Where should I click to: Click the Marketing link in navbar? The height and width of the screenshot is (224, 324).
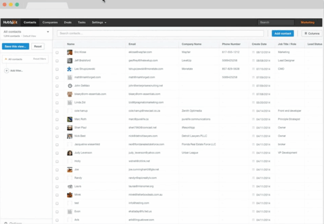[307, 22]
